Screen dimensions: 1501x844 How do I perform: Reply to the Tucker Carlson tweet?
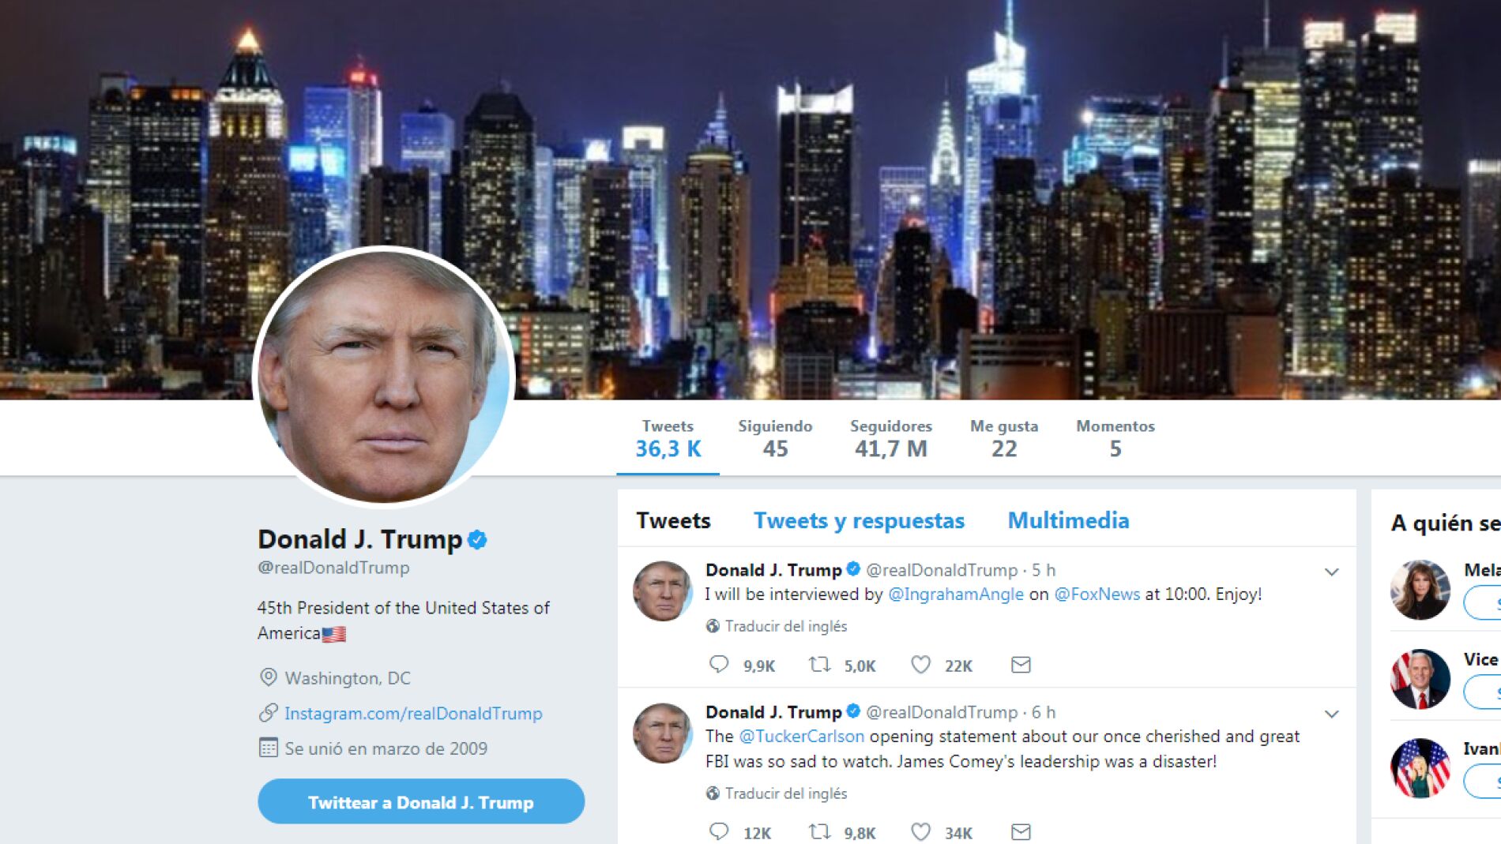[719, 831]
